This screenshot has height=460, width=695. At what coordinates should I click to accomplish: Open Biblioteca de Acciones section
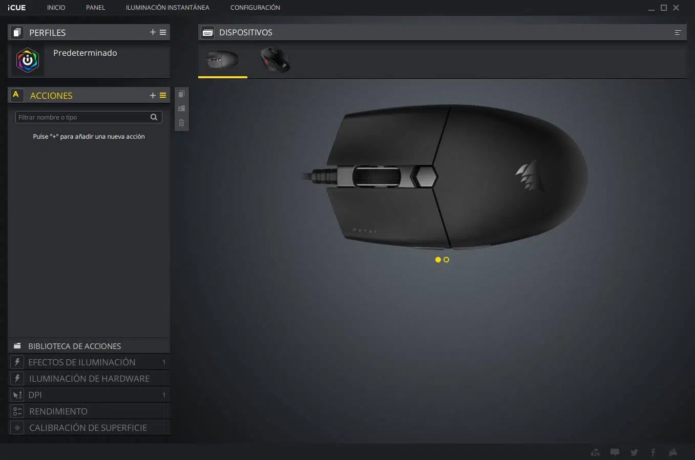pos(90,346)
